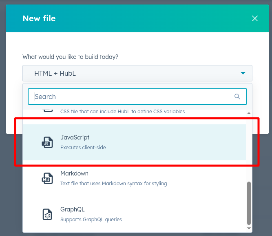This screenshot has width=272, height=236.
Task: Collapse the file type dropdown using the caret
Action: (x=243, y=73)
